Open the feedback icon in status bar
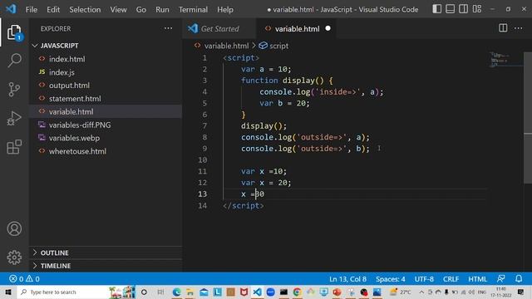The width and height of the screenshot is (532, 299). tap(500, 279)
